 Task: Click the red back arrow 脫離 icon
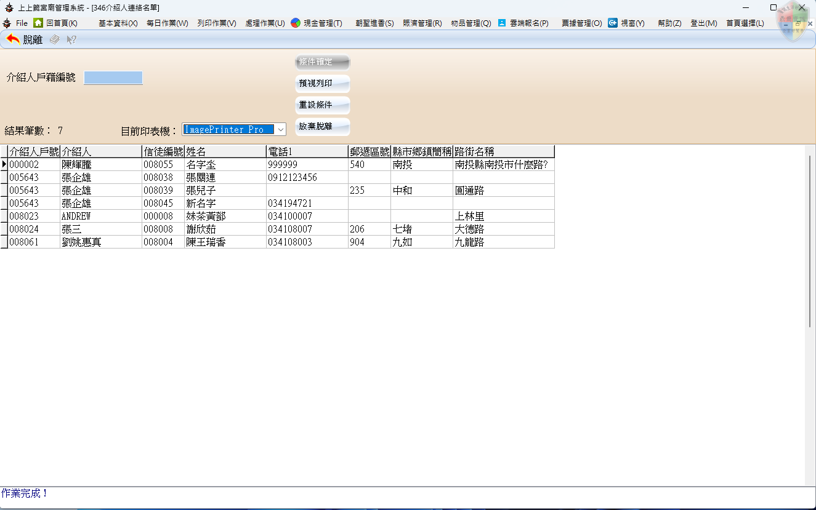tap(14, 38)
